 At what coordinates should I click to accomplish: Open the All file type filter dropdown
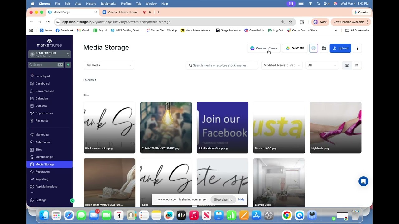click(322, 65)
